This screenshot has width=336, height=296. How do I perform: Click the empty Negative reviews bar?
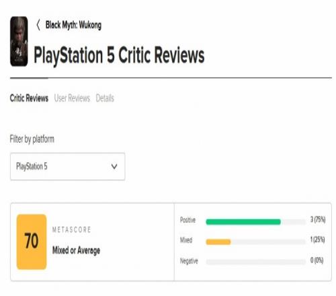(x=256, y=262)
